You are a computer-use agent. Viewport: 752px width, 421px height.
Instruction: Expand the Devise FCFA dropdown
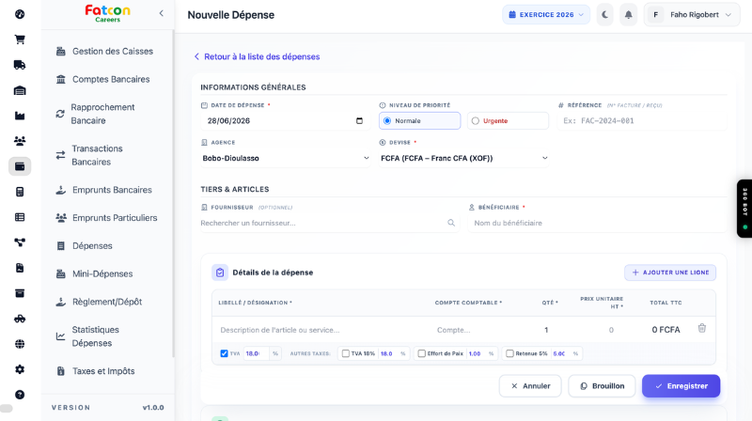463,158
